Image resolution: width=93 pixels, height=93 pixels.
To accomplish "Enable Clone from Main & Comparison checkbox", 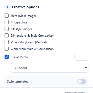I will (x=7, y=49).
